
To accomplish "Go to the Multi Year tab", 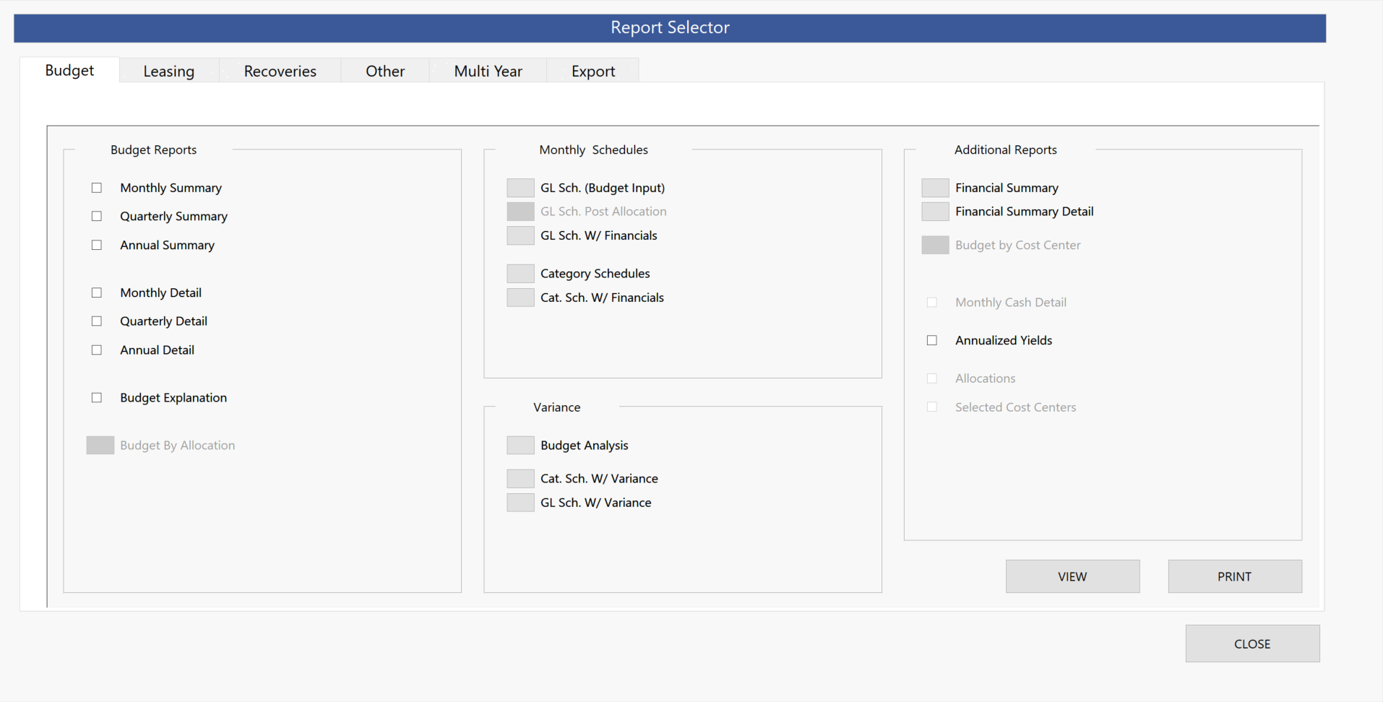I will click(488, 71).
